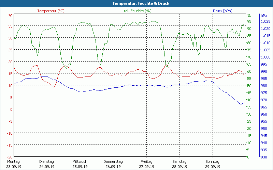Click the date '26.09.19'
The height and width of the screenshot is (170, 273).
click(113, 167)
